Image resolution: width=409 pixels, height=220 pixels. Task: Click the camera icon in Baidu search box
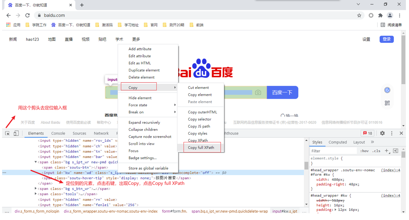(258, 92)
